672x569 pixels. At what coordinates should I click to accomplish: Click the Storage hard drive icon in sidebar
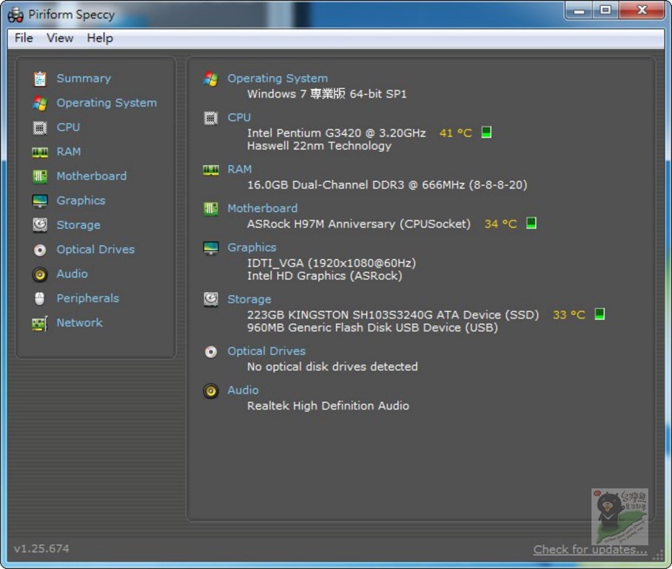click(x=40, y=225)
